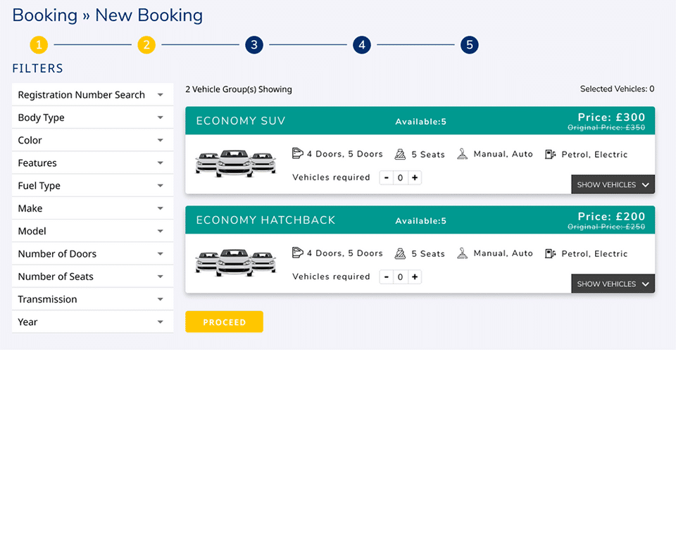Decrease vehicles required for Economy SUV
676x544 pixels.
tap(387, 178)
